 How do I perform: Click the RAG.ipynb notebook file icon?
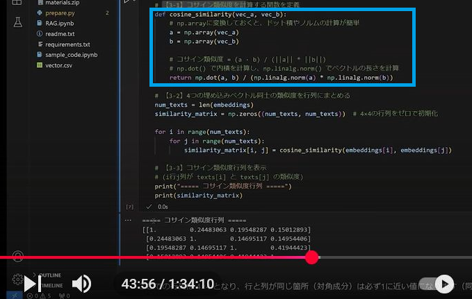[x=40, y=23]
